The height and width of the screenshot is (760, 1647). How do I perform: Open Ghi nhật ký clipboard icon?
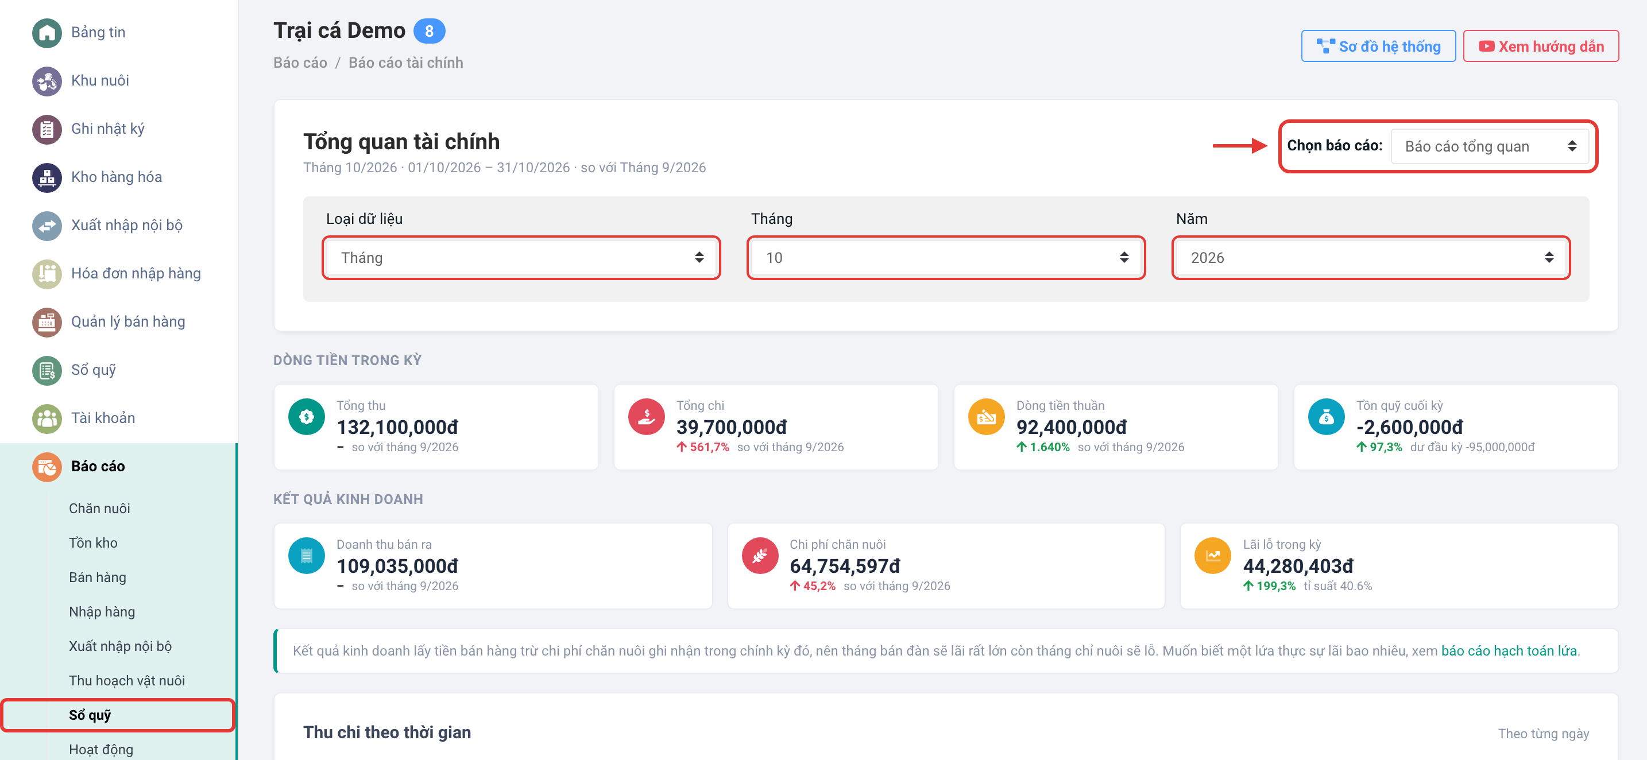coord(47,129)
